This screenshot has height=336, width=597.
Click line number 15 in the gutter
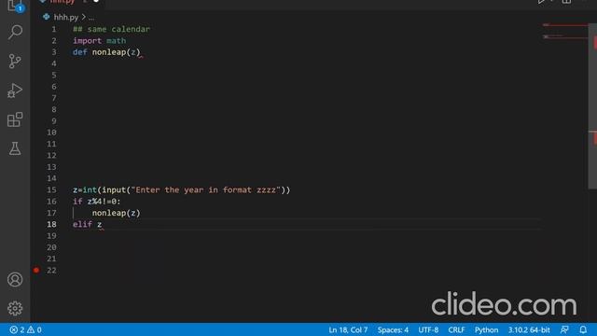click(x=51, y=189)
